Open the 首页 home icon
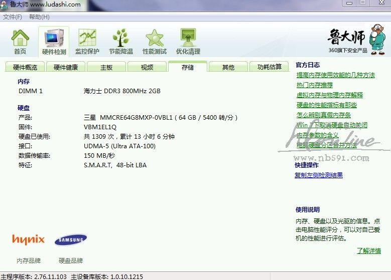Image resolution: width=391 pixels, height=280 pixels. tap(20, 41)
